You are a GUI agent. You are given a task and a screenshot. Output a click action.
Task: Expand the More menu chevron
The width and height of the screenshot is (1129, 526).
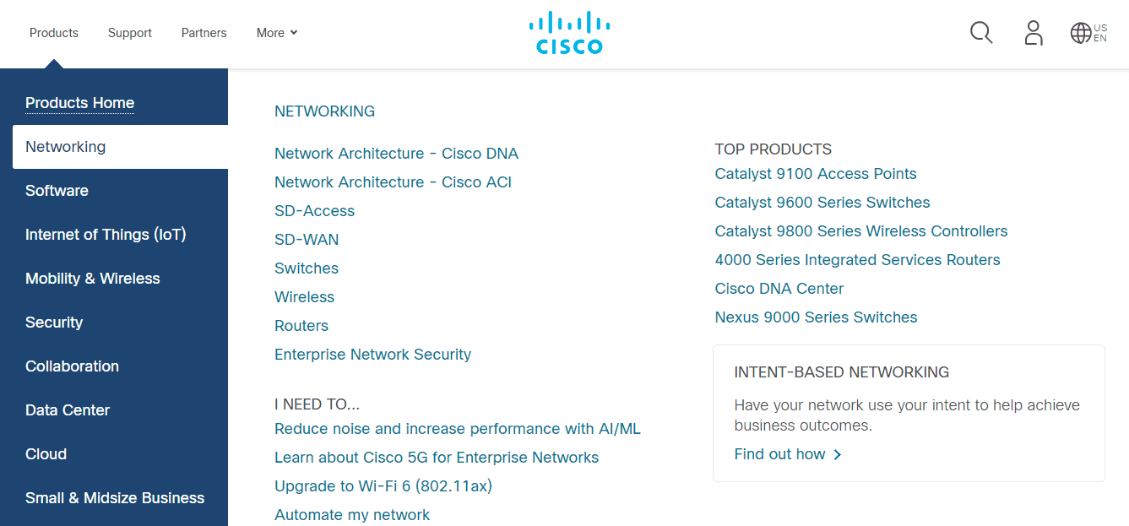tap(293, 33)
